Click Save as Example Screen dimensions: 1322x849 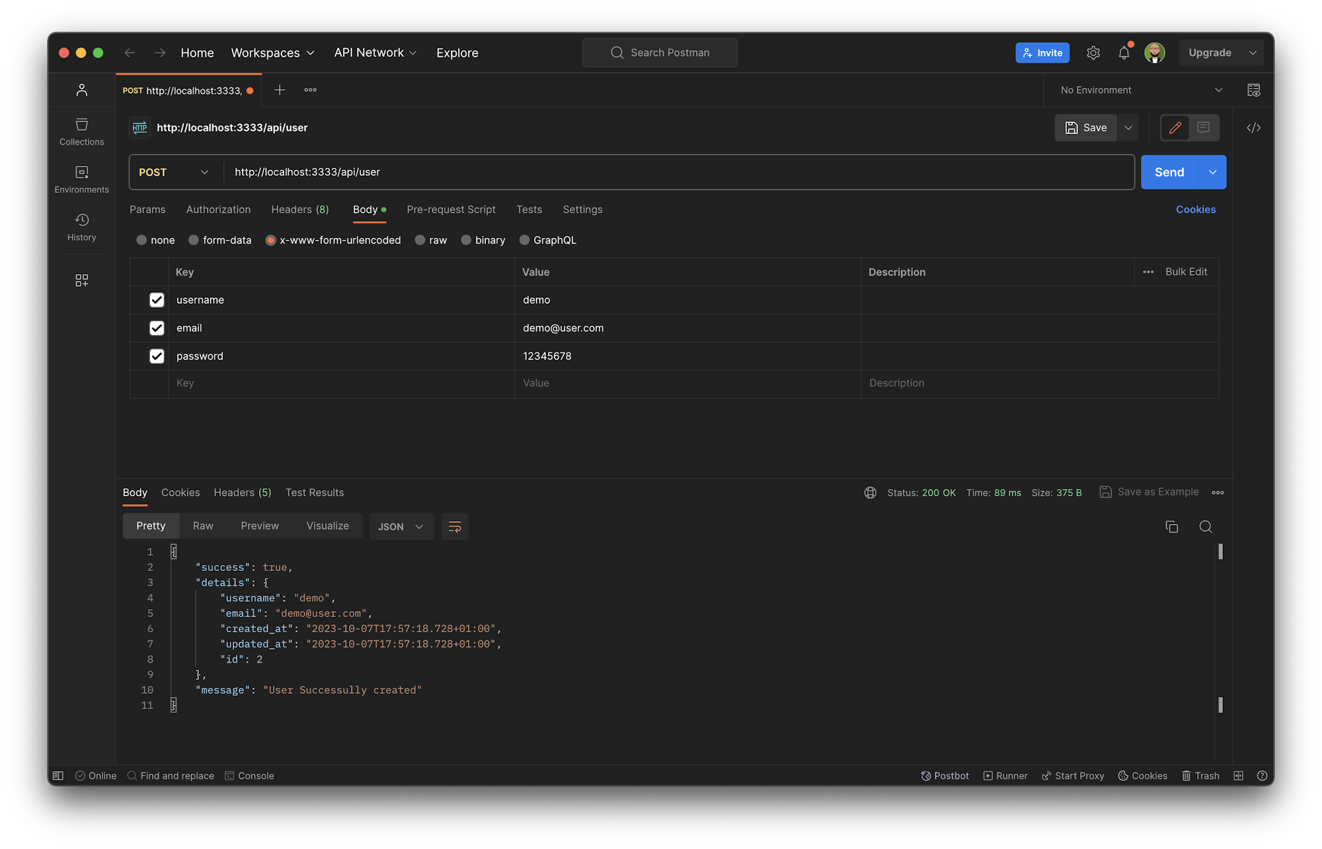(1149, 492)
